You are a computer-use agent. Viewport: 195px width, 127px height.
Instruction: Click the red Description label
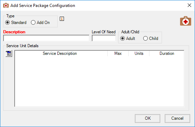14,32
